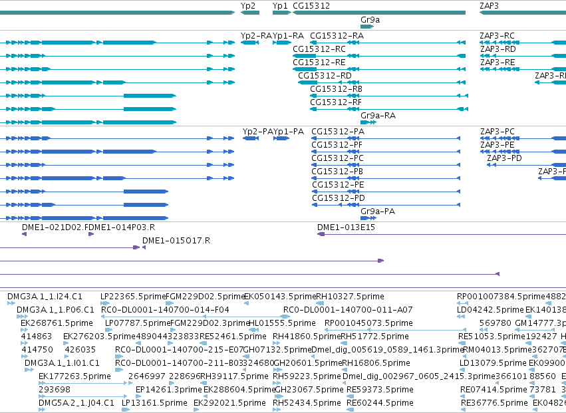The image size is (566, 413).
Task: Select transcript CG15312-RC
Action: pyautogui.click(x=319, y=49)
